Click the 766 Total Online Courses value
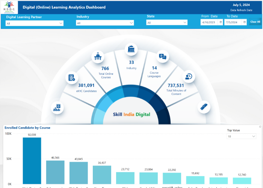263x188 pixels. pyautogui.click(x=105, y=68)
